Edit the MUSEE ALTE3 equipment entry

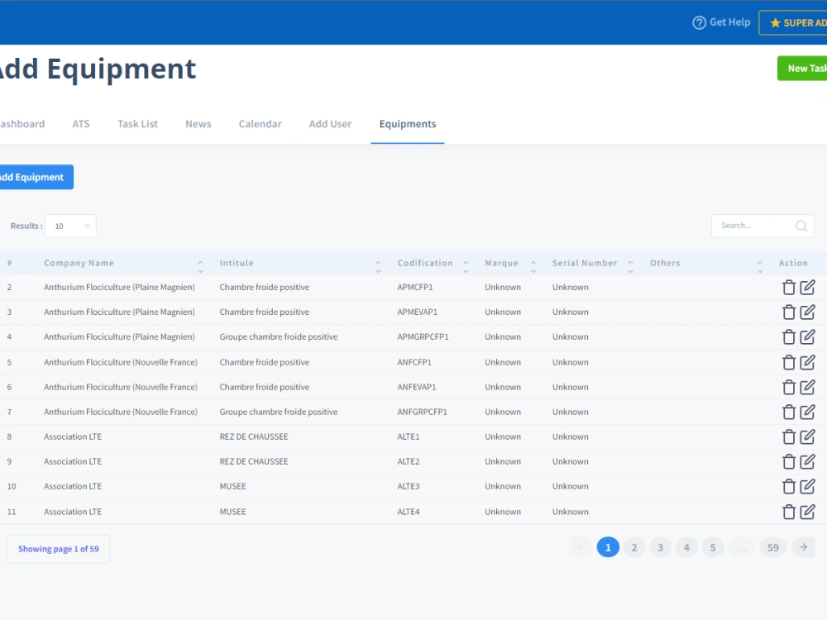point(806,486)
